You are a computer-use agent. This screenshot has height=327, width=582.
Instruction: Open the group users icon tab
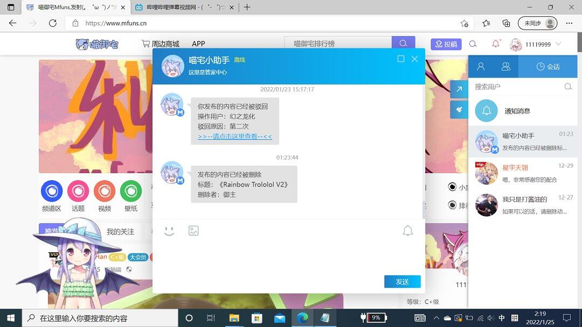pos(505,67)
